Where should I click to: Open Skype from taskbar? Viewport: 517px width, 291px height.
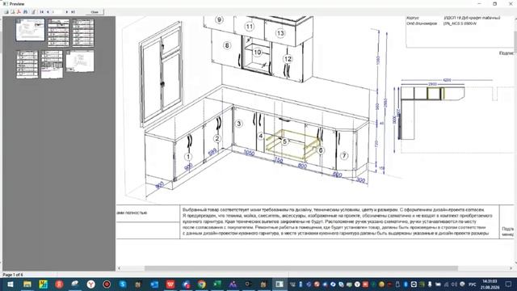pyautogui.click(x=123, y=284)
